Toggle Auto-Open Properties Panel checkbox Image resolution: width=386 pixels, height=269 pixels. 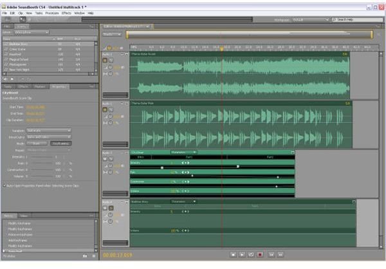point(5,185)
